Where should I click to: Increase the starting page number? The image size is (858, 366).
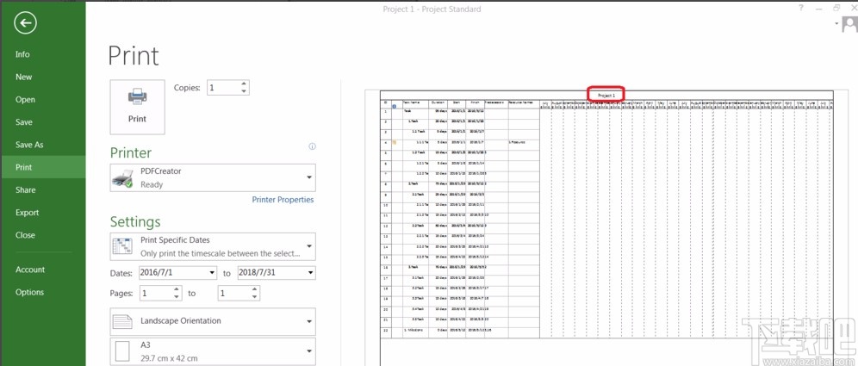[177, 290]
